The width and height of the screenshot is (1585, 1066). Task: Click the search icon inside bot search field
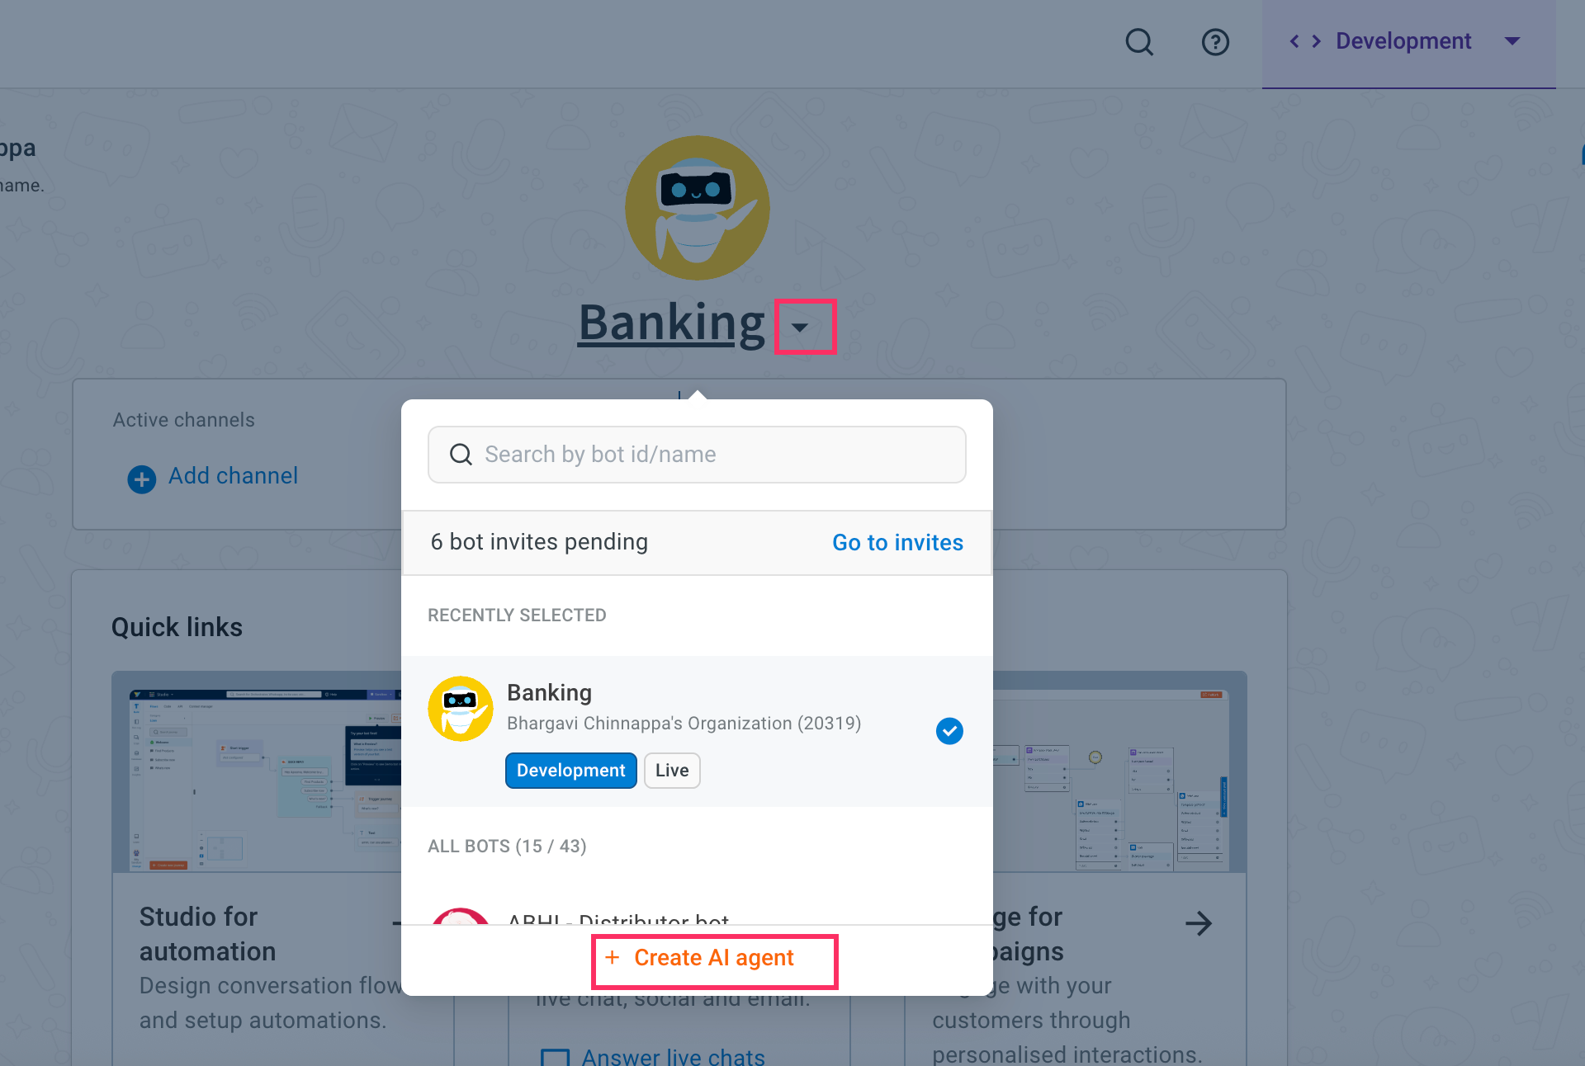point(461,455)
